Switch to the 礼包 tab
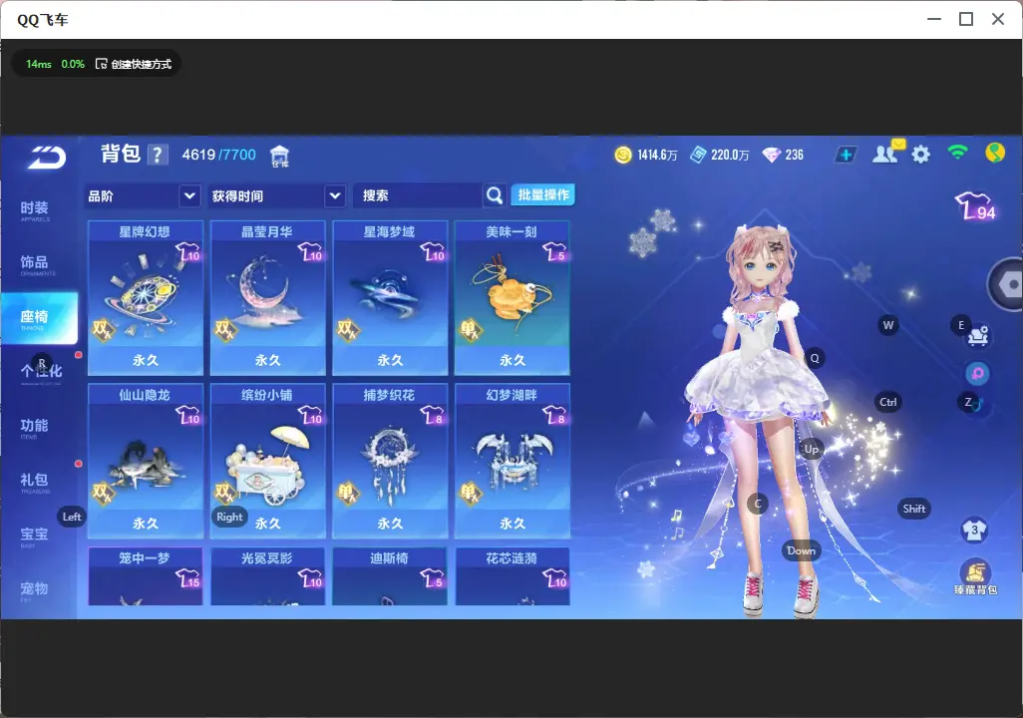The image size is (1023, 718). coord(35,481)
